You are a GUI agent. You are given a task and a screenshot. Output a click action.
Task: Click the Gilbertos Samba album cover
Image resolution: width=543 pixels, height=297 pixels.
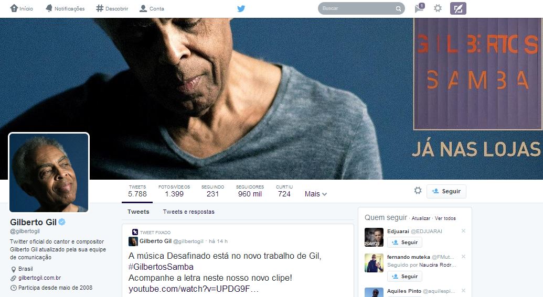coord(478,74)
